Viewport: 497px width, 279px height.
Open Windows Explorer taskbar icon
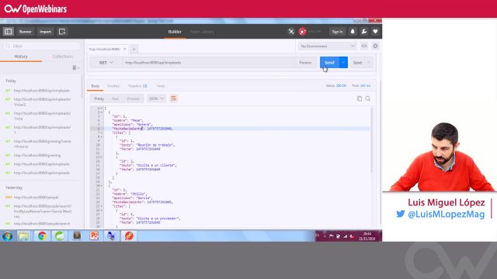tap(24, 236)
